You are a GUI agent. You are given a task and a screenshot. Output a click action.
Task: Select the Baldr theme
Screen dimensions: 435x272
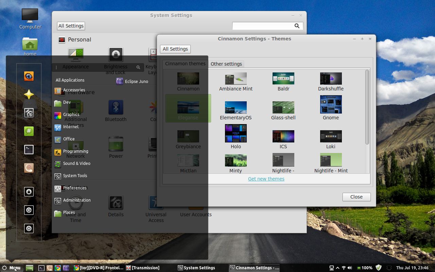[283, 82]
